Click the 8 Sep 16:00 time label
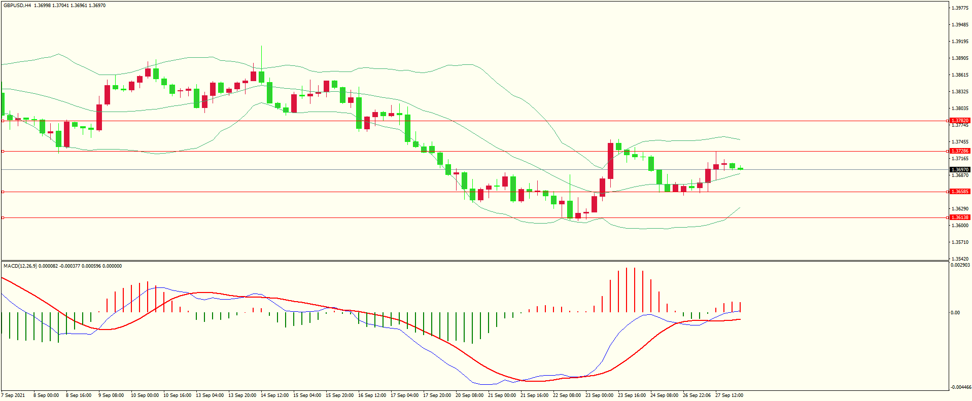 coord(79,395)
